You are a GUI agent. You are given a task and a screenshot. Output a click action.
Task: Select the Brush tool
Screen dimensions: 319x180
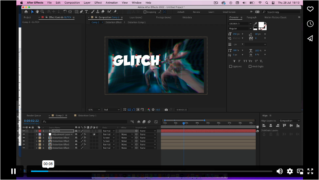(93, 12)
